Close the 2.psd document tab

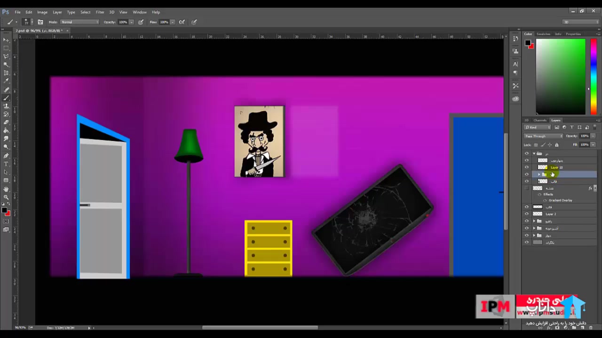(67, 31)
